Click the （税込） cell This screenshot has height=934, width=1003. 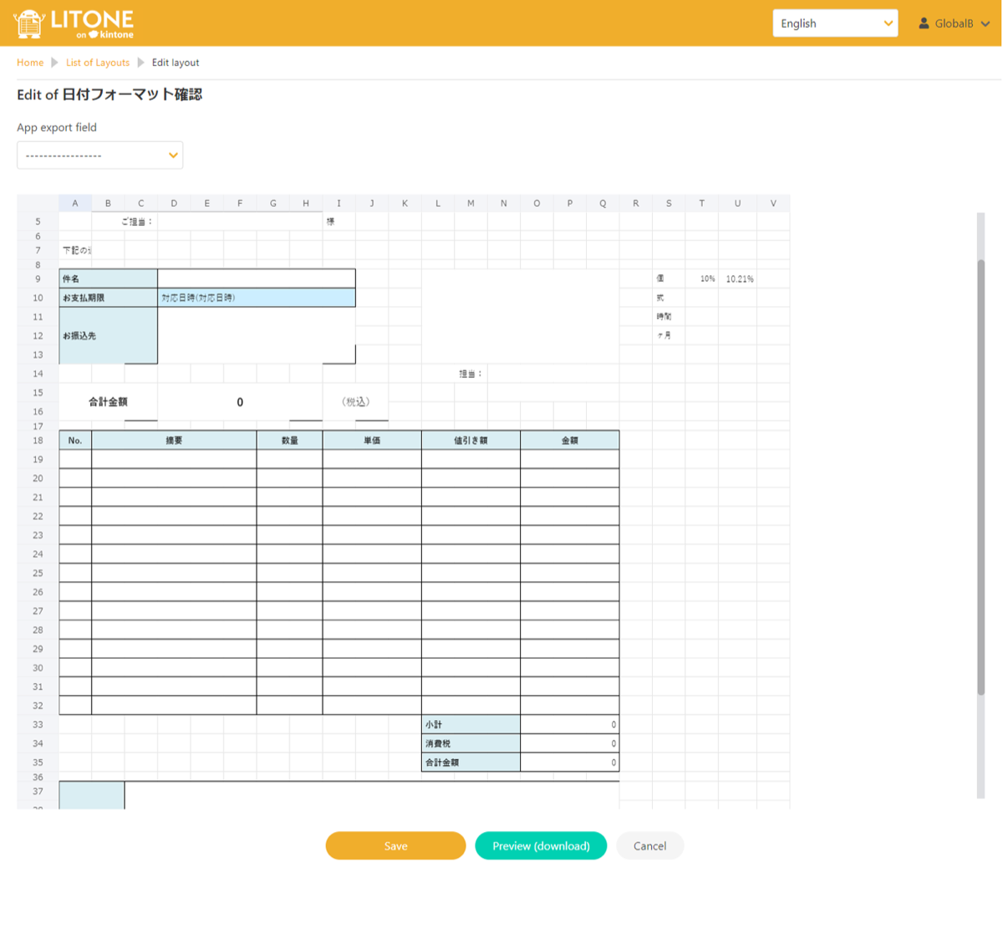(355, 402)
